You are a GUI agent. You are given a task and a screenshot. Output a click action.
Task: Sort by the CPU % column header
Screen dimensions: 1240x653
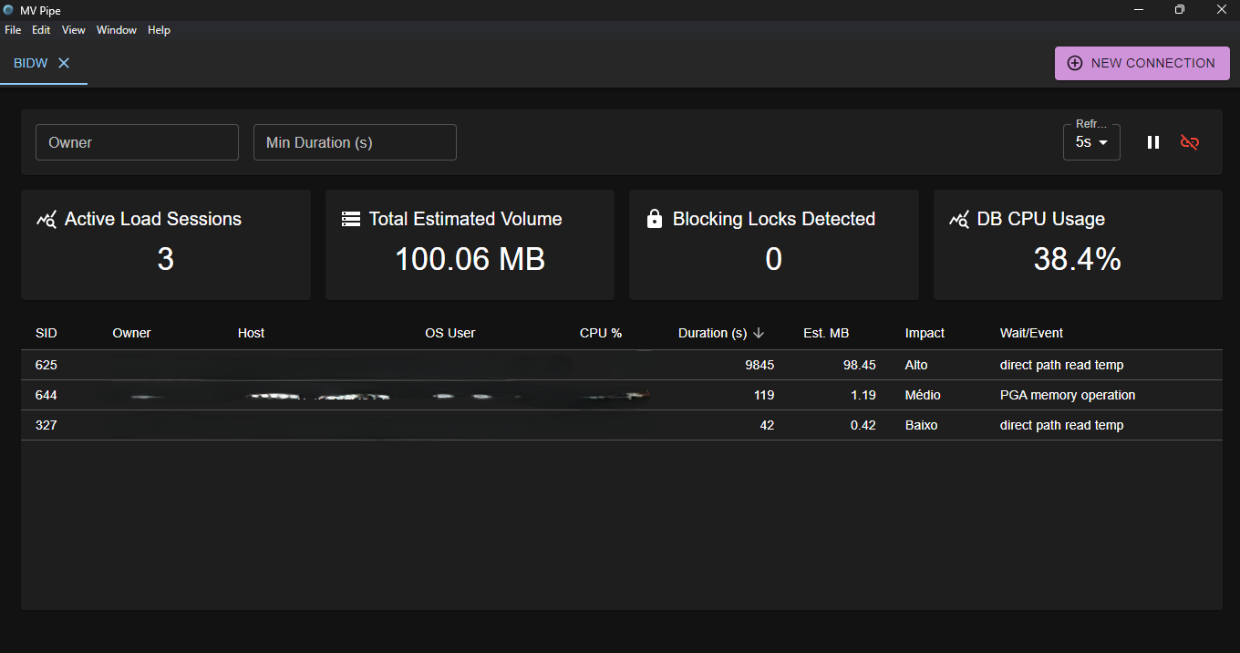pyautogui.click(x=601, y=333)
